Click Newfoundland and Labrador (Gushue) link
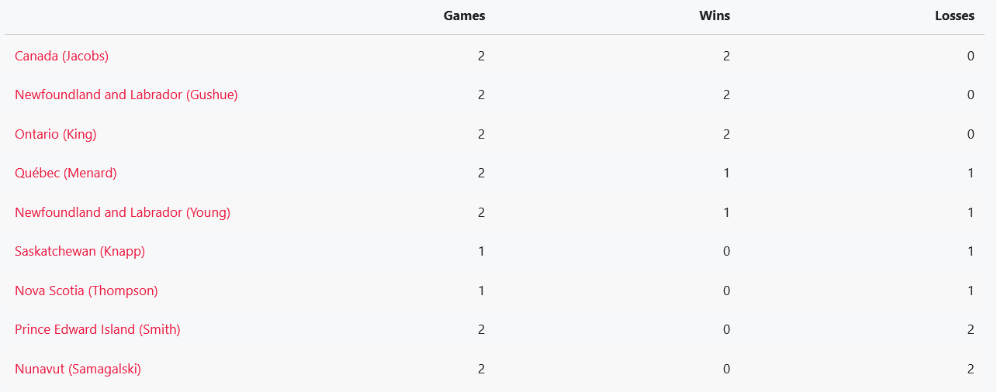Image resolution: width=997 pixels, height=392 pixels. click(126, 95)
